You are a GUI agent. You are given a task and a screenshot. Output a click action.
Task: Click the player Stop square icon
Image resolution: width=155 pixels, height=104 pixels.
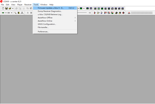coord(31,13)
